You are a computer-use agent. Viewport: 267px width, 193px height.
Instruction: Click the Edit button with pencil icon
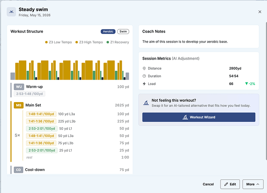coord(230,184)
